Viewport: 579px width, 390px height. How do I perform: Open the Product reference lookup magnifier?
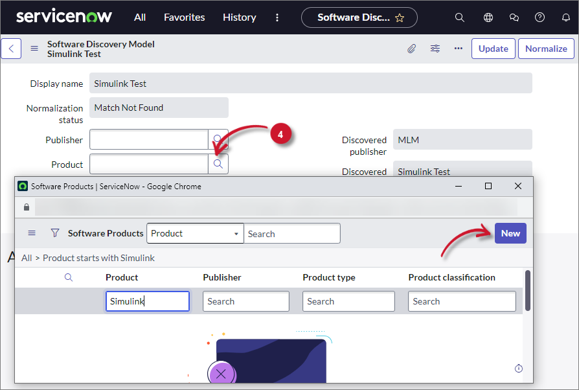tap(218, 164)
